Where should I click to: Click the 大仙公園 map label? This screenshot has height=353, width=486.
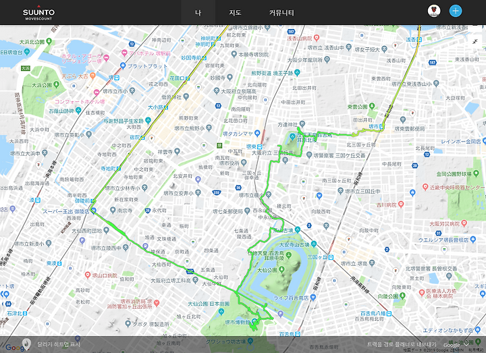[267, 270]
